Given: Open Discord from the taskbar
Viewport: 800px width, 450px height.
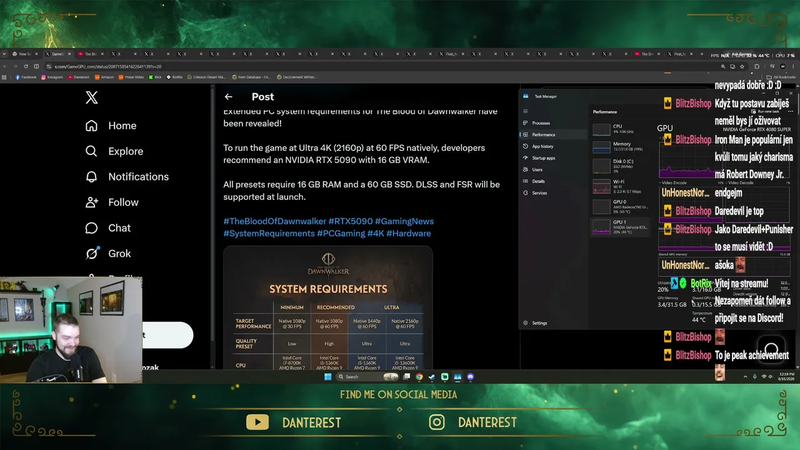Looking at the screenshot, I should 471,377.
